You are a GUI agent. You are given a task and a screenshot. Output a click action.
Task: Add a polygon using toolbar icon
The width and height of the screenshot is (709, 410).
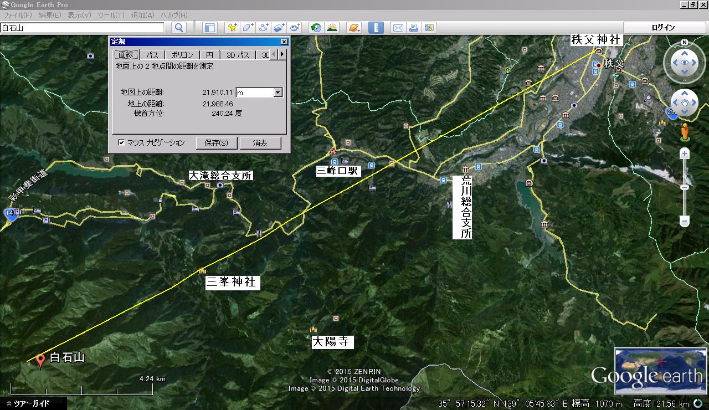point(248,28)
